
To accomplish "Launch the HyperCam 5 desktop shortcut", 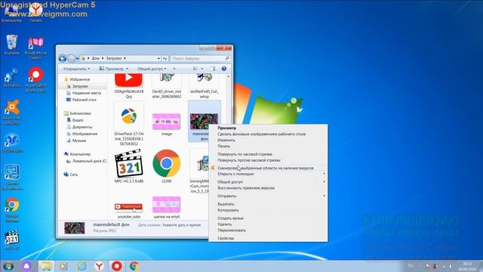I will [35, 79].
